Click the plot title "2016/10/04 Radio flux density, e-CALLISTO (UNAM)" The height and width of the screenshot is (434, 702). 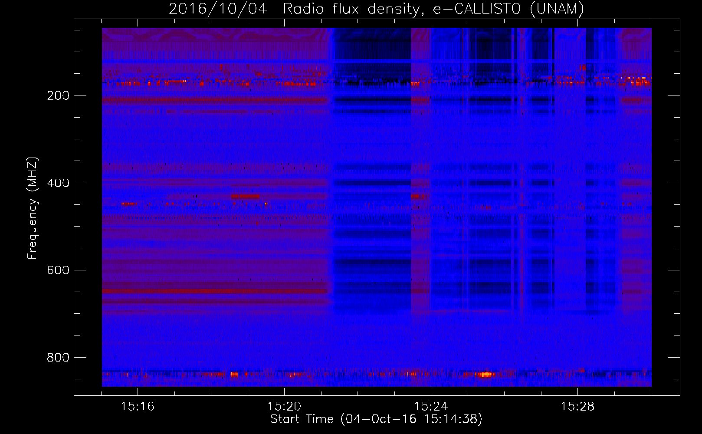pyautogui.click(x=376, y=9)
